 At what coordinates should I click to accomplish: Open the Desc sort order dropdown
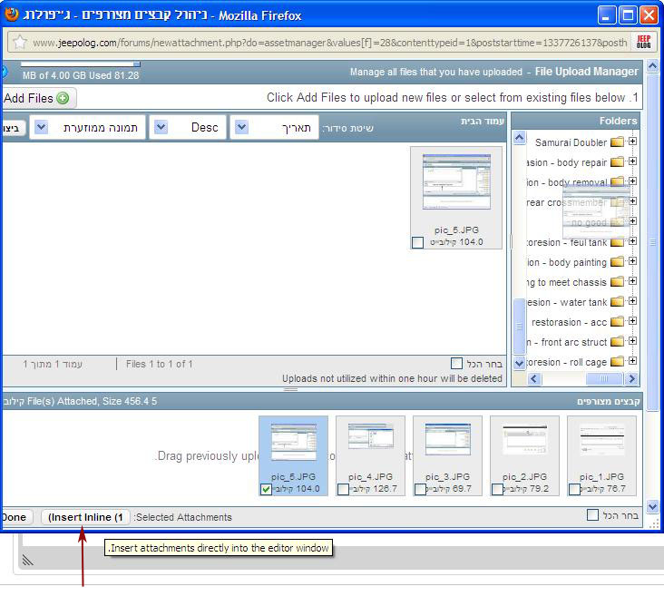[160, 128]
